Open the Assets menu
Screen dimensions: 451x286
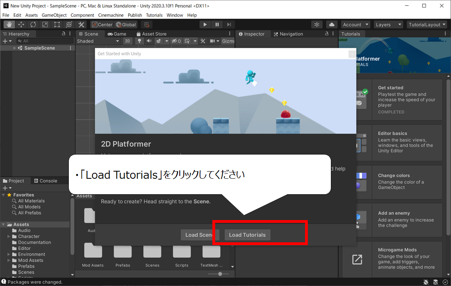[31, 15]
